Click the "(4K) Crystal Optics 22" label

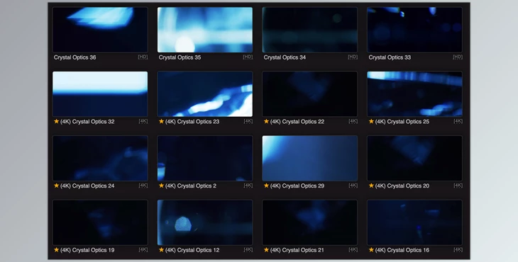(297, 122)
